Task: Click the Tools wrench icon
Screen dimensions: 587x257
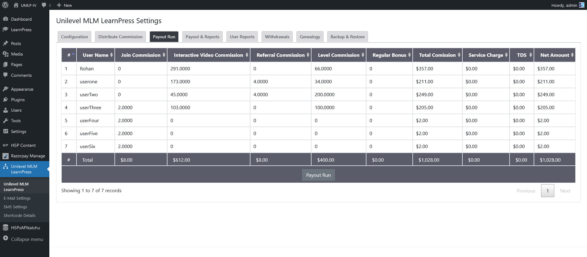Action: pos(6,120)
